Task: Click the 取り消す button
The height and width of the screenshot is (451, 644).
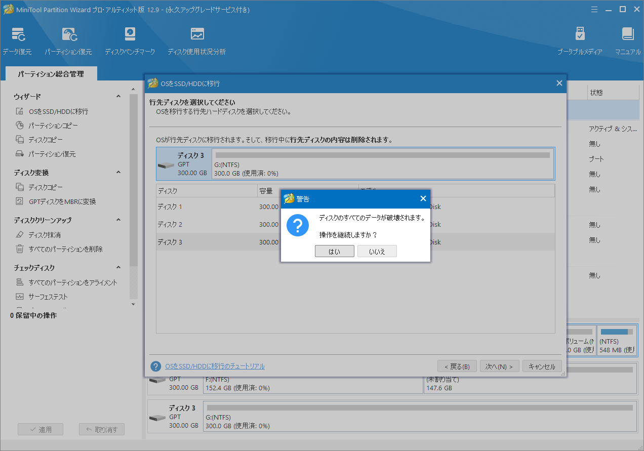Action: click(102, 429)
